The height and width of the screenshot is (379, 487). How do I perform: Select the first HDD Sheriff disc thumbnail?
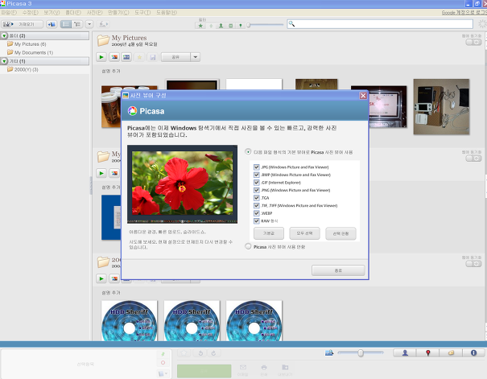tap(130, 320)
